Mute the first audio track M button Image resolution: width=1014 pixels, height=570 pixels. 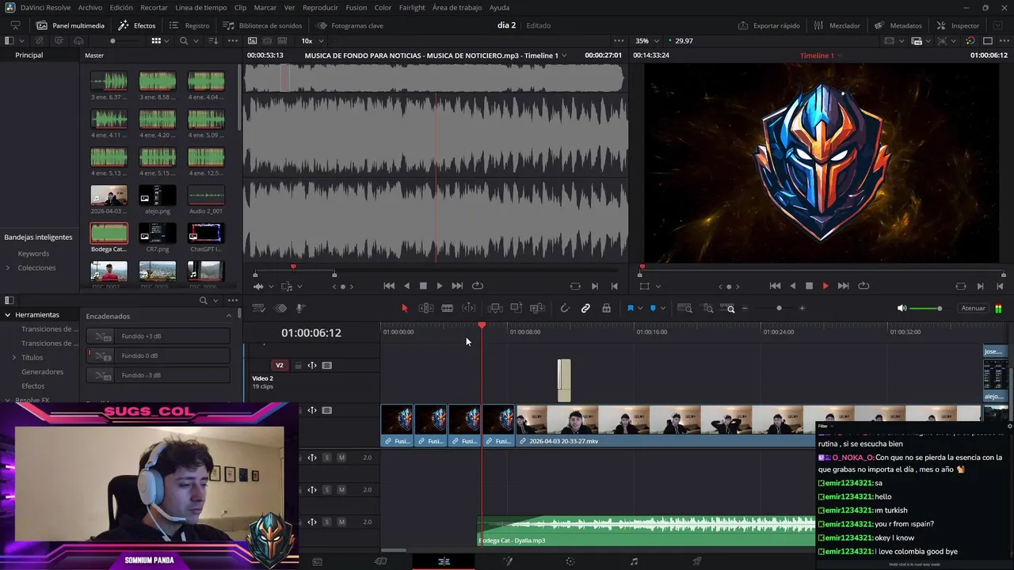(x=341, y=458)
